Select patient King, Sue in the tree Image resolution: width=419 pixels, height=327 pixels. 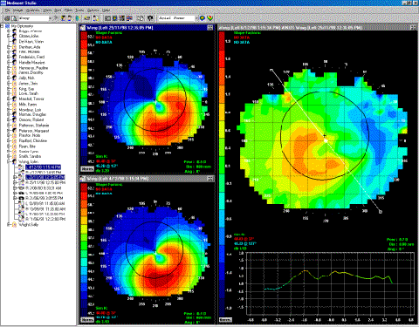coord(26,89)
